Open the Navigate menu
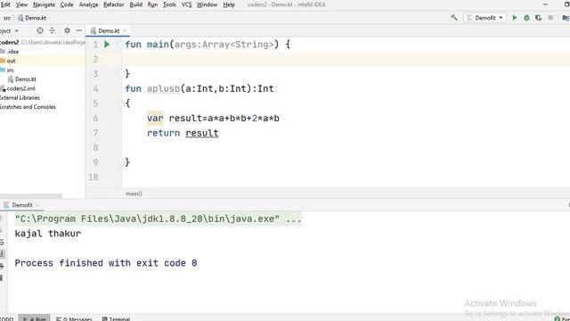 click(44, 4)
